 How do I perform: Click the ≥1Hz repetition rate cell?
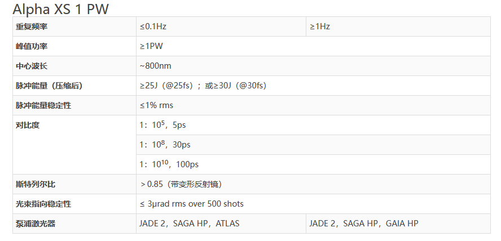pyautogui.click(x=319, y=26)
